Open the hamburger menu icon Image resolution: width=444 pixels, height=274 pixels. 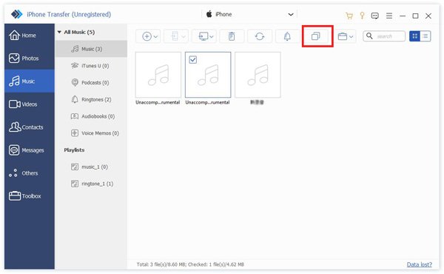389,16
